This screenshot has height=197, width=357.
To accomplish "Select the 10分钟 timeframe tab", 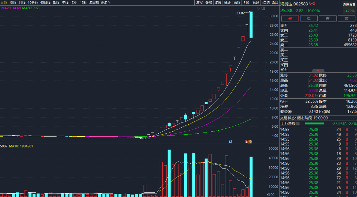I will [x=32, y=3].
